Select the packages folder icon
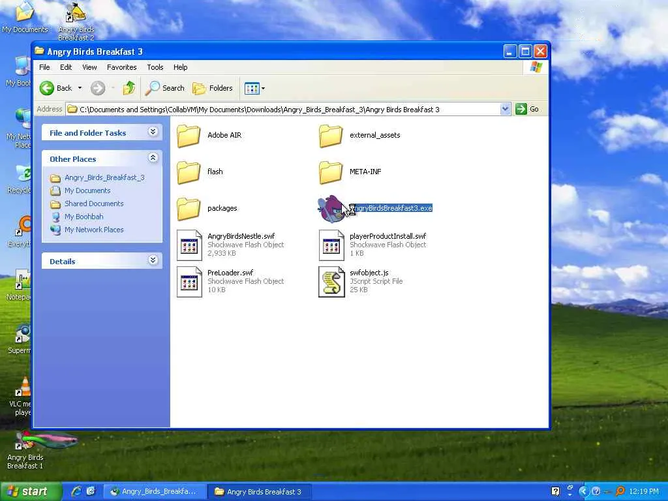 coord(189,209)
